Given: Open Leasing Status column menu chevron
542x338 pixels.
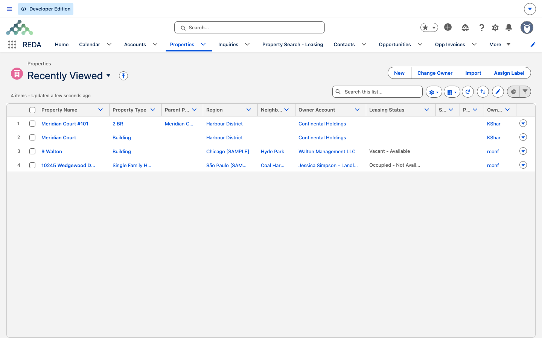Looking at the screenshot, I should point(427,110).
